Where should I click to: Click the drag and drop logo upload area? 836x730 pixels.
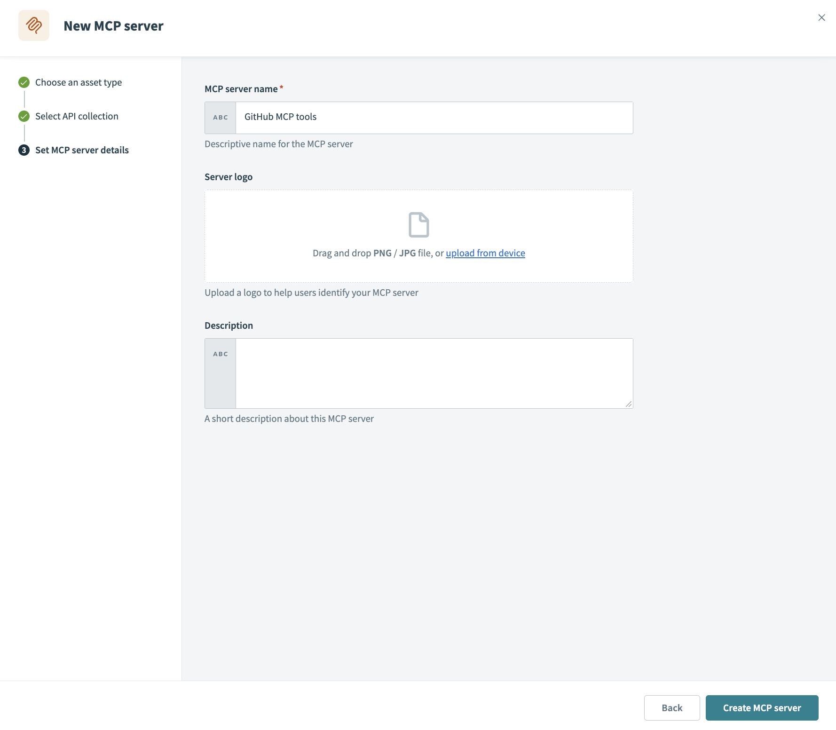tap(418, 236)
